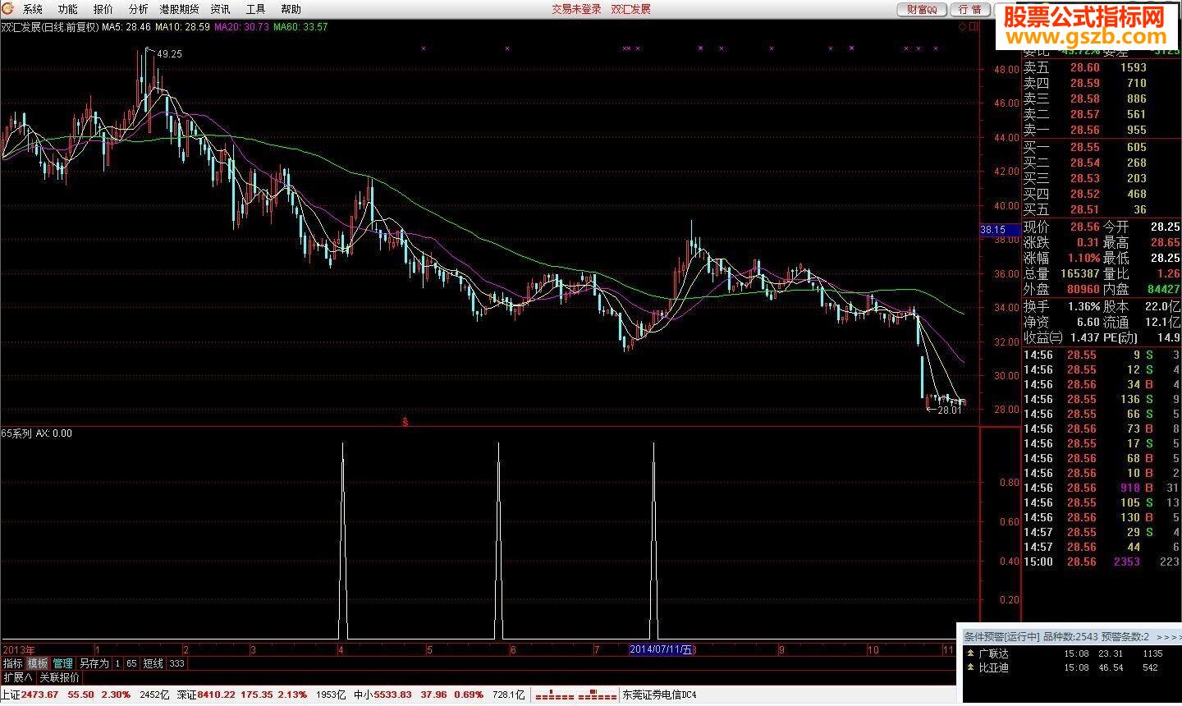Open the 功能 menu
This screenshot has height=706, width=1182.
(x=68, y=10)
